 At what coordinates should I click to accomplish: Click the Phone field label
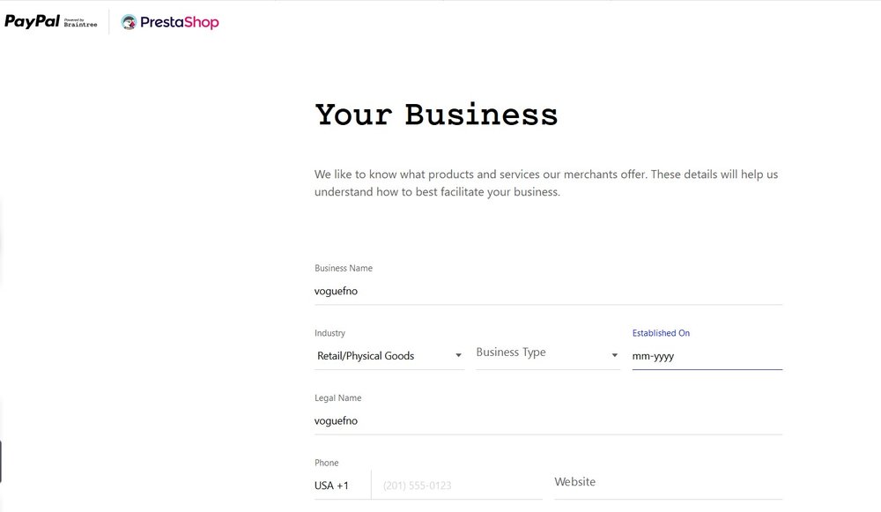327,463
